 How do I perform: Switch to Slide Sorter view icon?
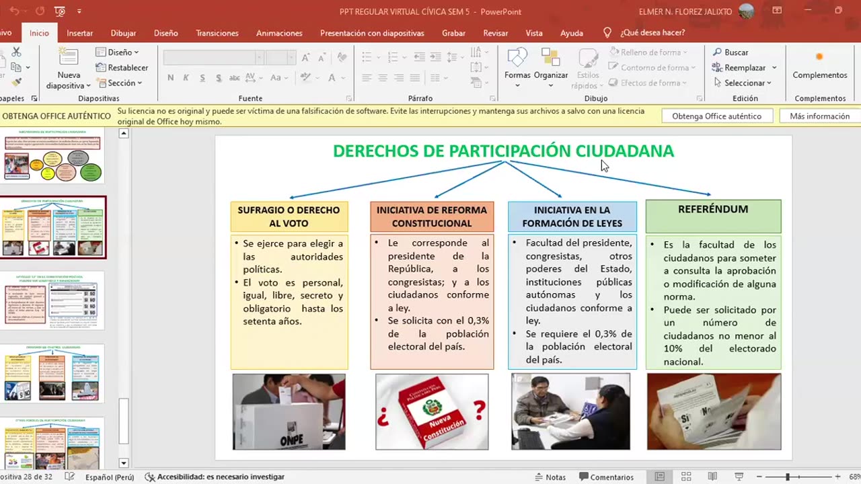tap(686, 477)
